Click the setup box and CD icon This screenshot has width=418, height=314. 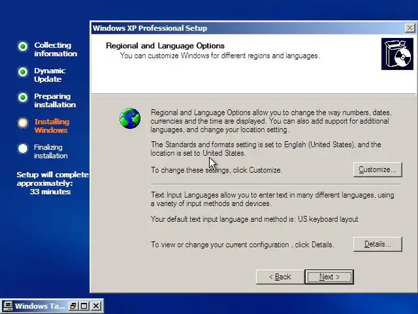(397, 54)
